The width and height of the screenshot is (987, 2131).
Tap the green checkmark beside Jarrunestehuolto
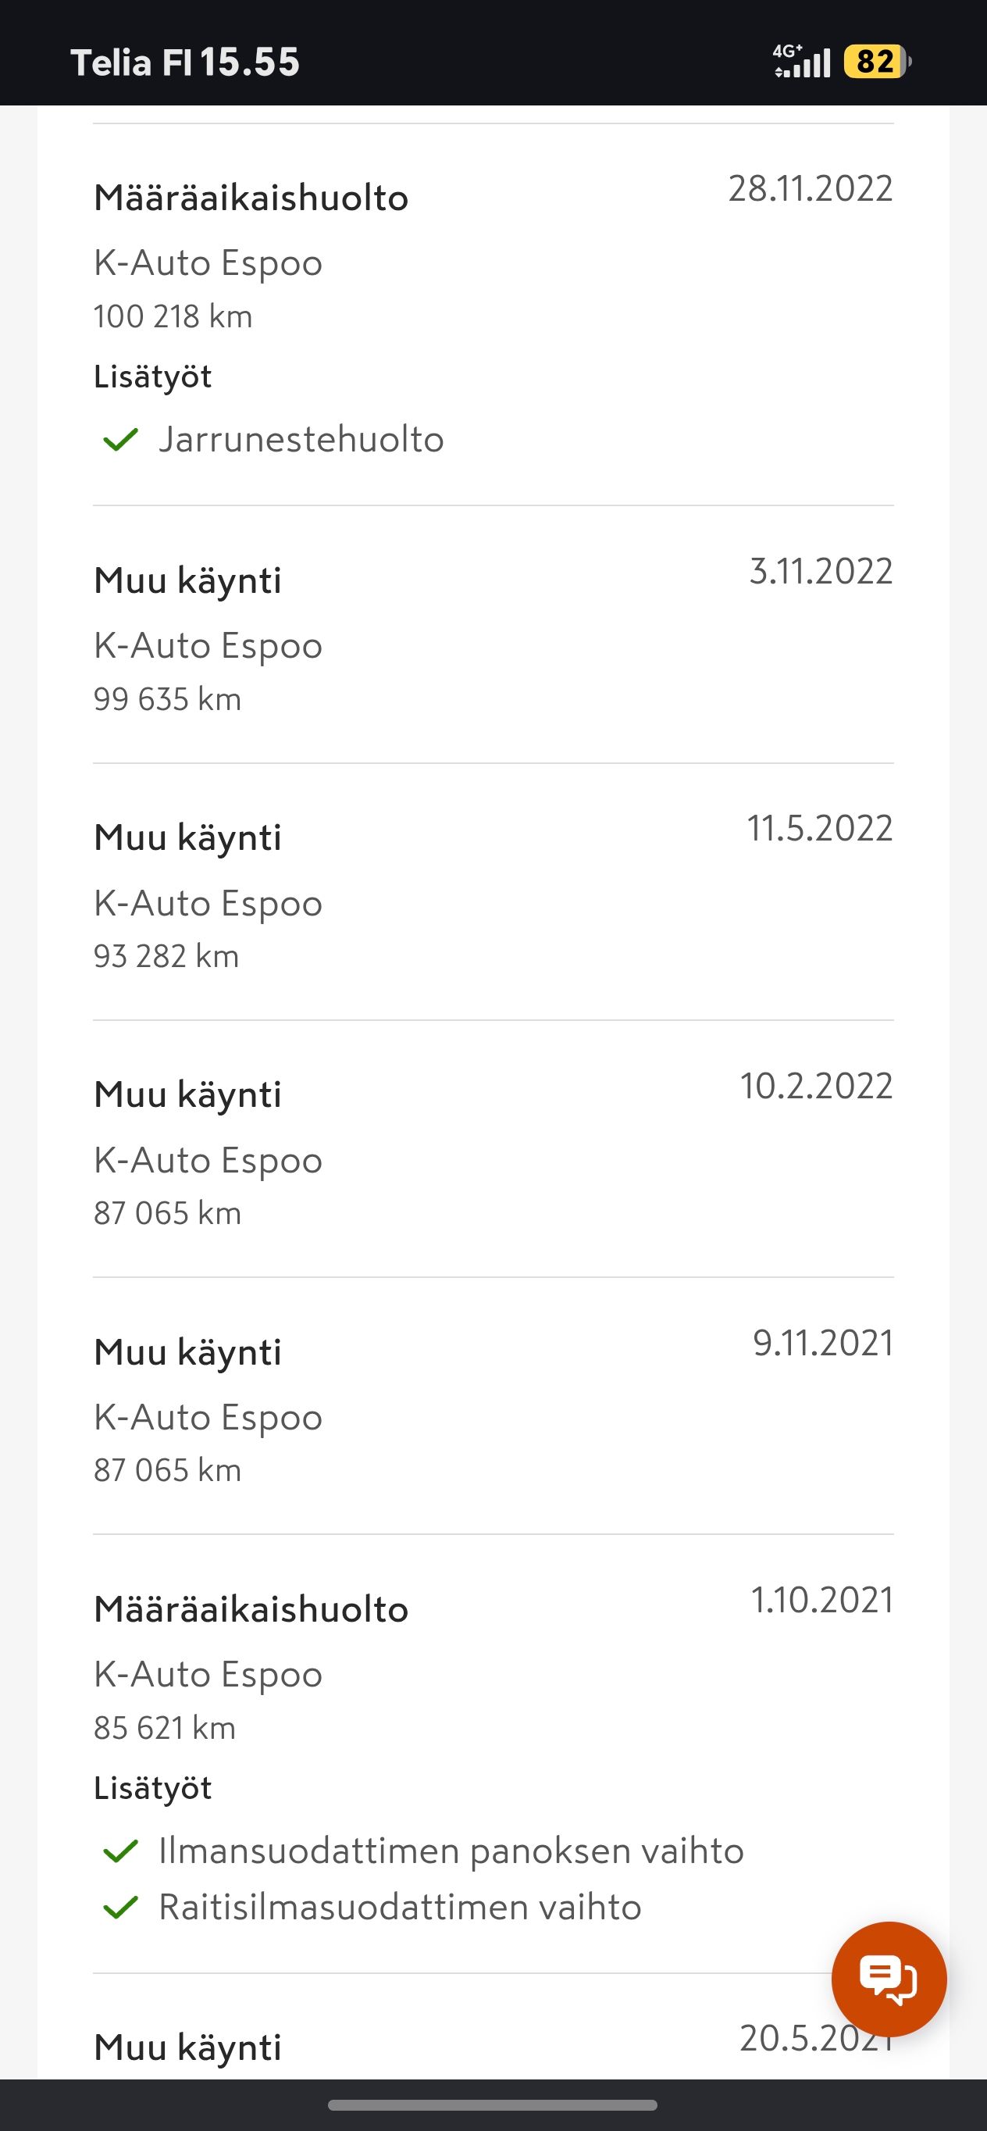pyautogui.click(x=120, y=440)
